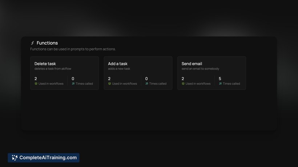Screen dimensions: 298x167
Task: Click Times called icon in Add a task card
Action: [147, 83]
